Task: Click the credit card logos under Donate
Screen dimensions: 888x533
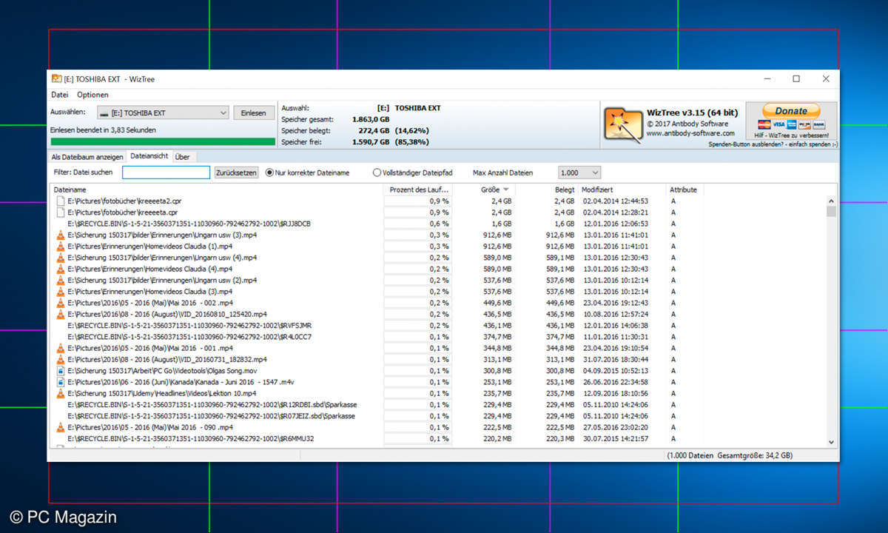Action: 791,124
